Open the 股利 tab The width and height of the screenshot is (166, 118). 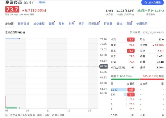click(62, 24)
